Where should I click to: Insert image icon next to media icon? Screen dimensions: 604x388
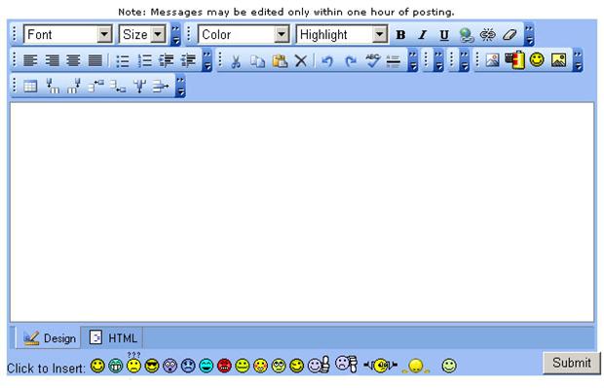(x=492, y=60)
